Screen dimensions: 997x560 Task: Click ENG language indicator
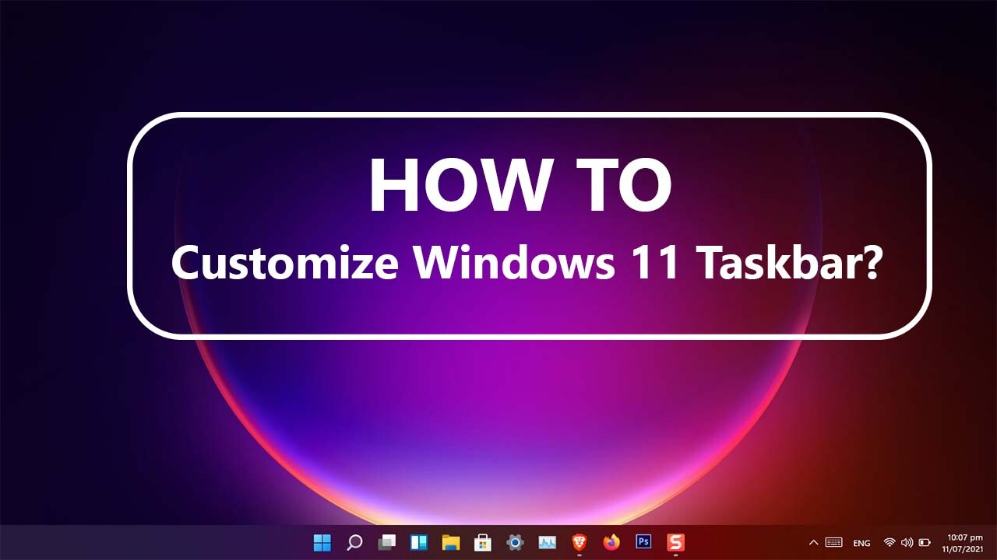(x=861, y=543)
